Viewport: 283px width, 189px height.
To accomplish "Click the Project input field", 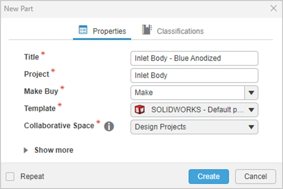I will (x=194, y=75).
